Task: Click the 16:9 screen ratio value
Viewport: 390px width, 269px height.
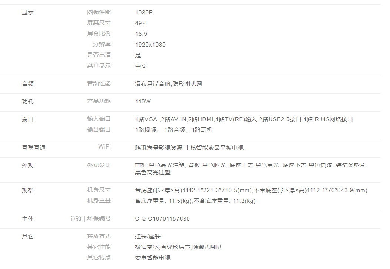Action: [141, 34]
